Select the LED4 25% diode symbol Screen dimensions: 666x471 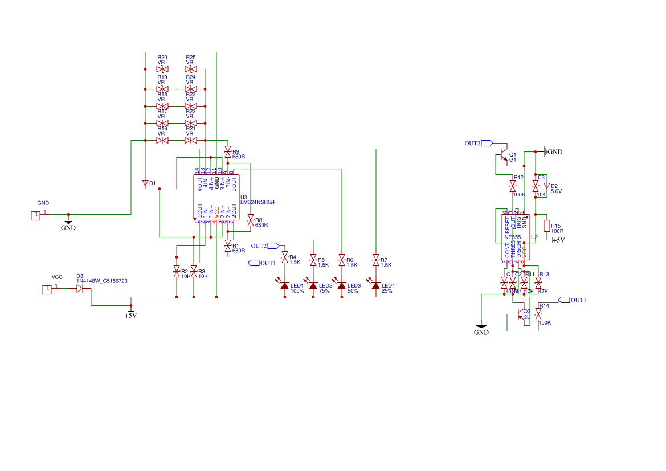tap(376, 285)
